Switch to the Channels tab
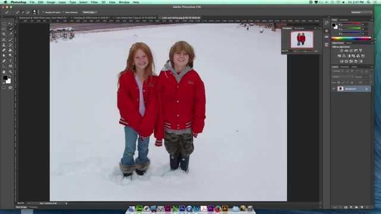This screenshot has width=381, height=214. (x=345, y=67)
